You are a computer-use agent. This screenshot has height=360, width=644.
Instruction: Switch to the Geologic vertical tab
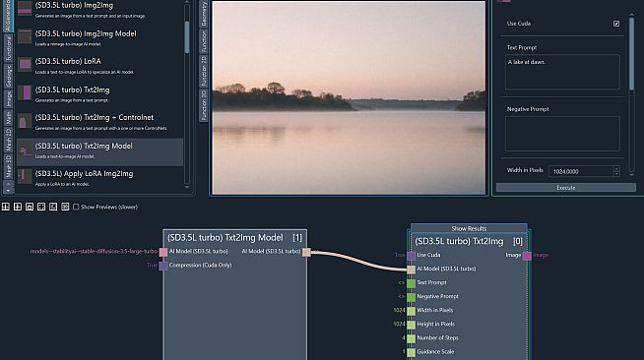8,76
